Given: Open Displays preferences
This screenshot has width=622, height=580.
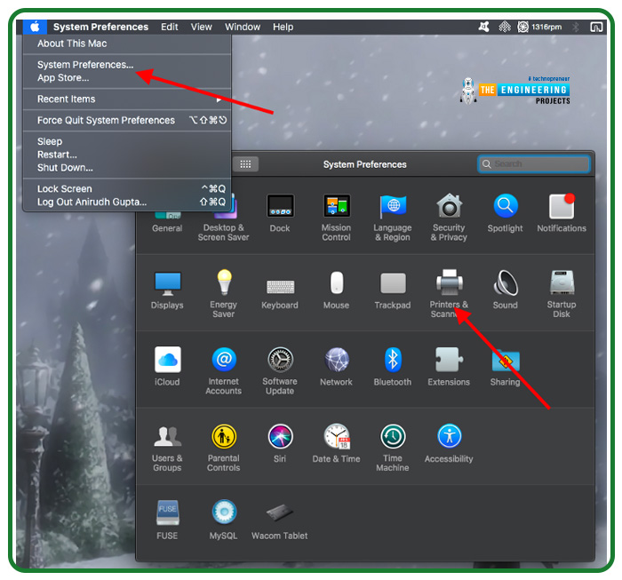Looking at the screenshot, I should click(167, 290).
